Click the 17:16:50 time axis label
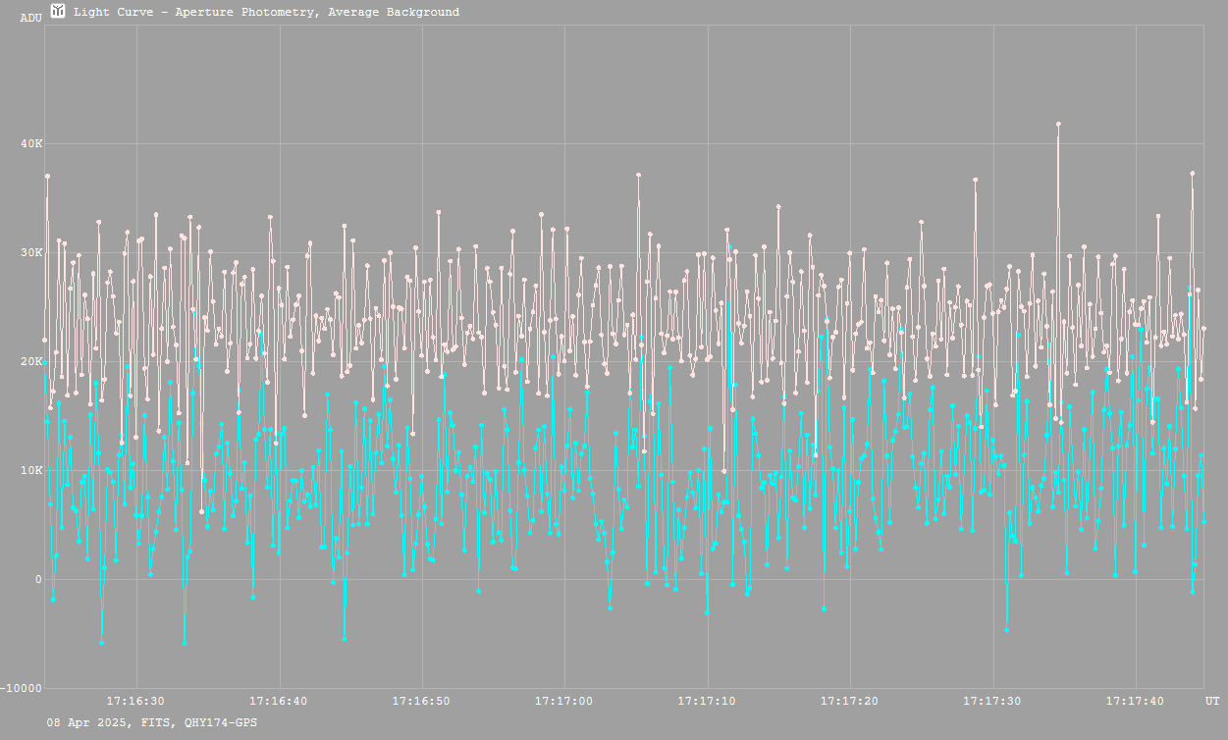1228x740 pixels. click(x=422, y=701)
